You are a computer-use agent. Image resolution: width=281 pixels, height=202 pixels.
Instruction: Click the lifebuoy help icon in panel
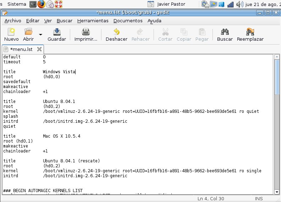[x=59, y=4]
